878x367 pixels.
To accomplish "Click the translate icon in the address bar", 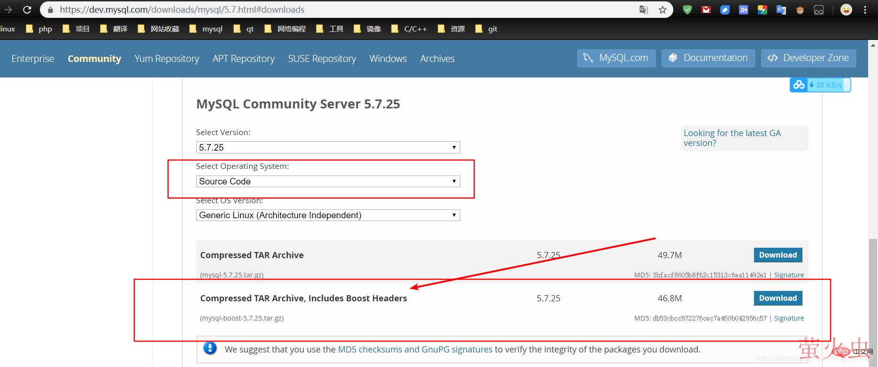I will (x=644, y=10).
